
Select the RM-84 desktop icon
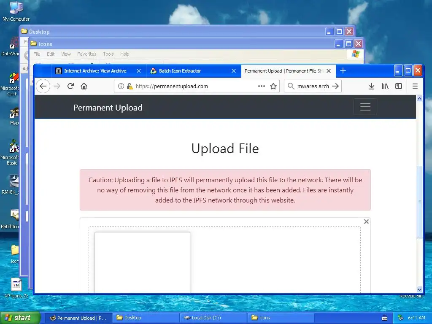tap(11, 184)
